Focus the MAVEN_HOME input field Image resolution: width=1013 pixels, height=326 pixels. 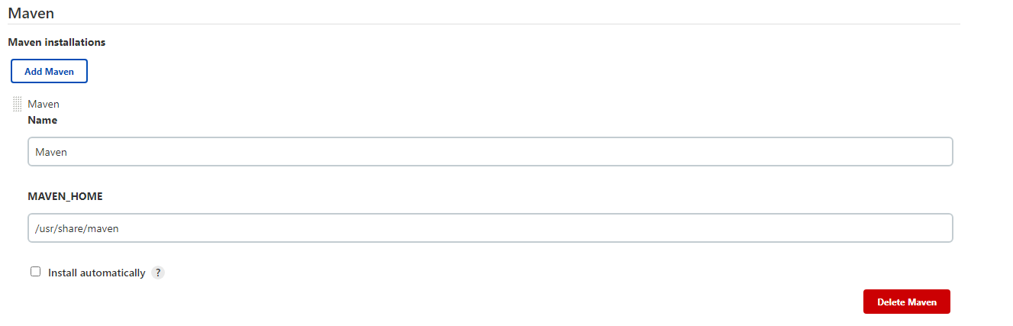click(x=490, y=228)
